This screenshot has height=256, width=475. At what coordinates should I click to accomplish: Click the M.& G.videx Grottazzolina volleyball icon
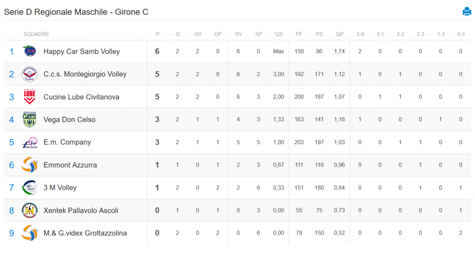[x=29, y=233]
